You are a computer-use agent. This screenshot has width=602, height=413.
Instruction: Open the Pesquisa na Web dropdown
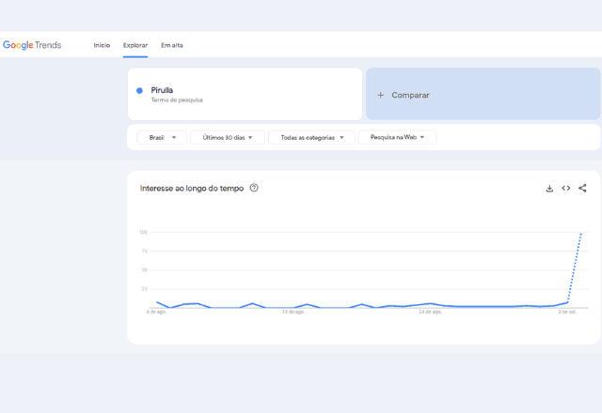click(x=397, y=137)
